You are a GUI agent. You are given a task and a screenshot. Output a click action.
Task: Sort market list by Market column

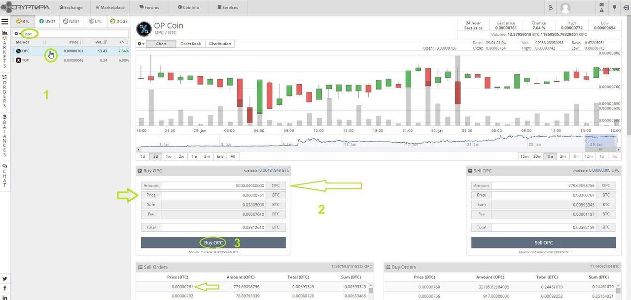(x=30, y=42)
